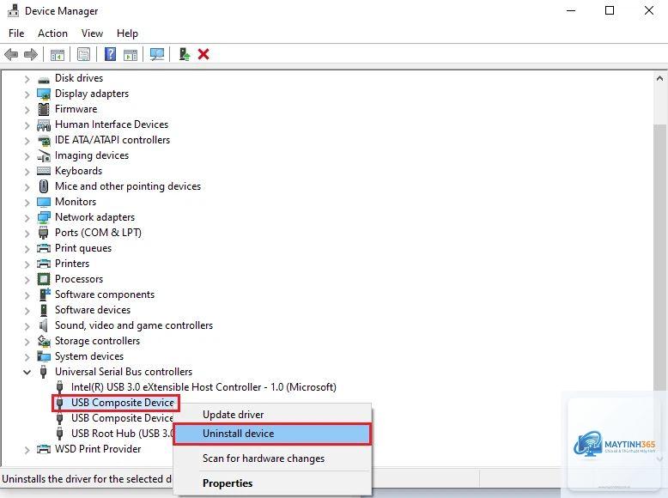The height and width of the screenshot is (498, 668).
Task: Select the Imaging devices label
Action: (x=92, y=155)
